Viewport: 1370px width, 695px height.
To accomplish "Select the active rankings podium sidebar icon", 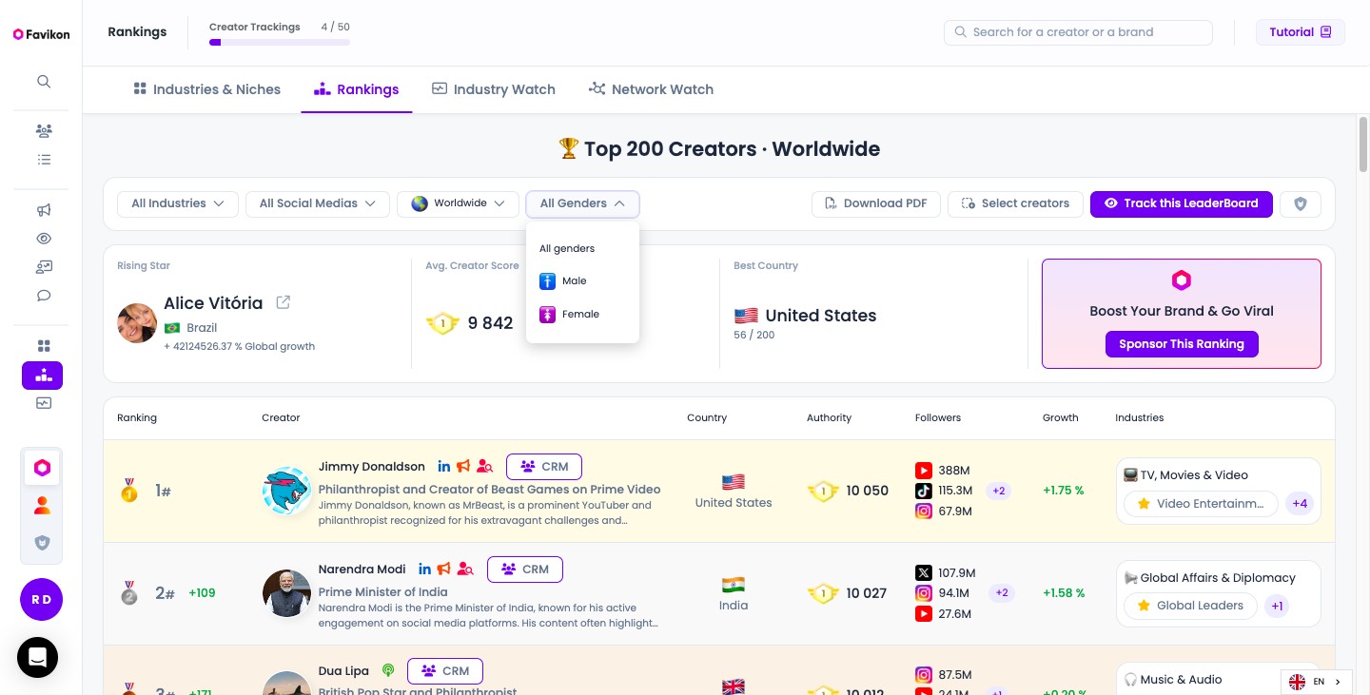I will pos(42,376).
